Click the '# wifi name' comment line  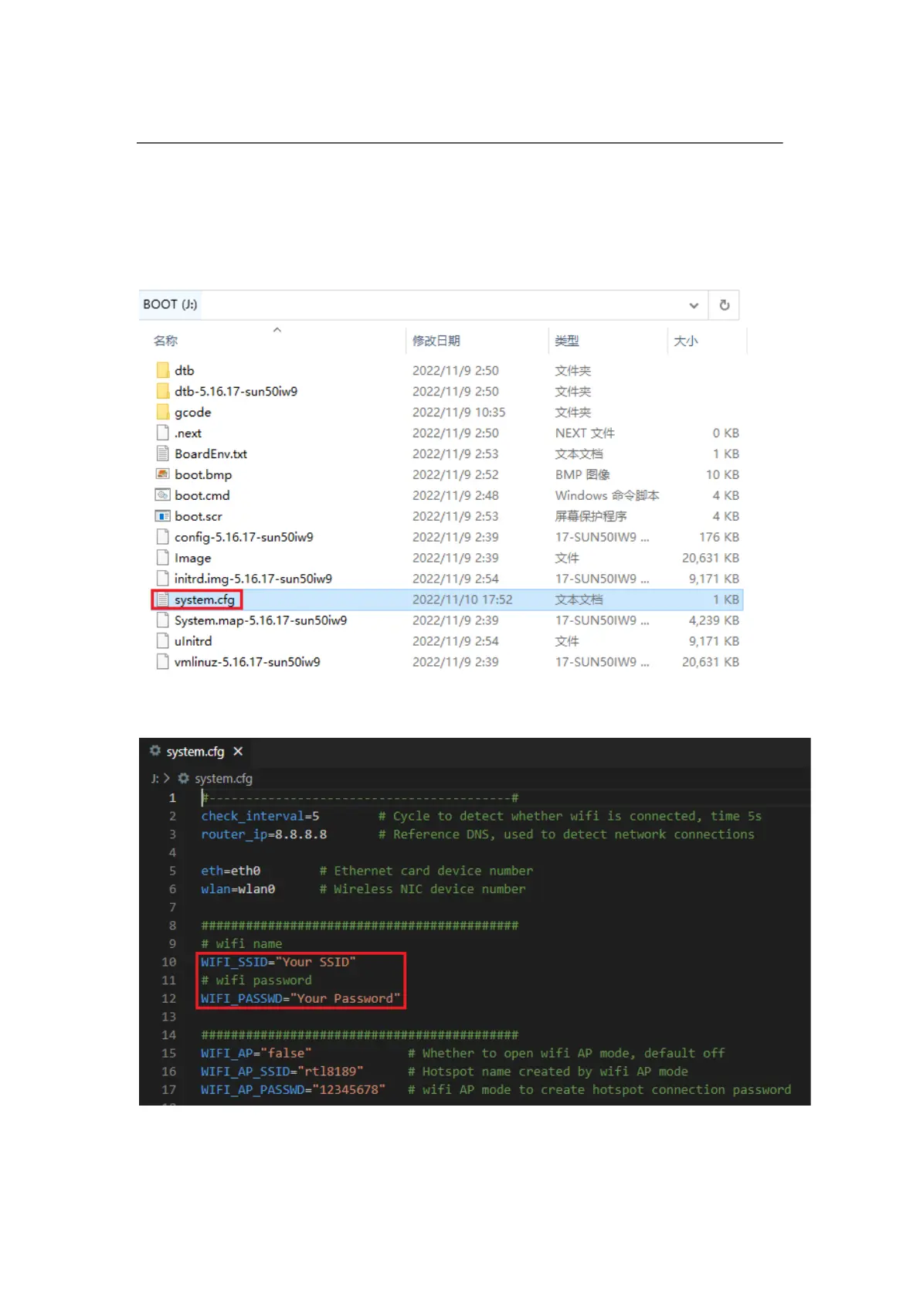[242, 944]
